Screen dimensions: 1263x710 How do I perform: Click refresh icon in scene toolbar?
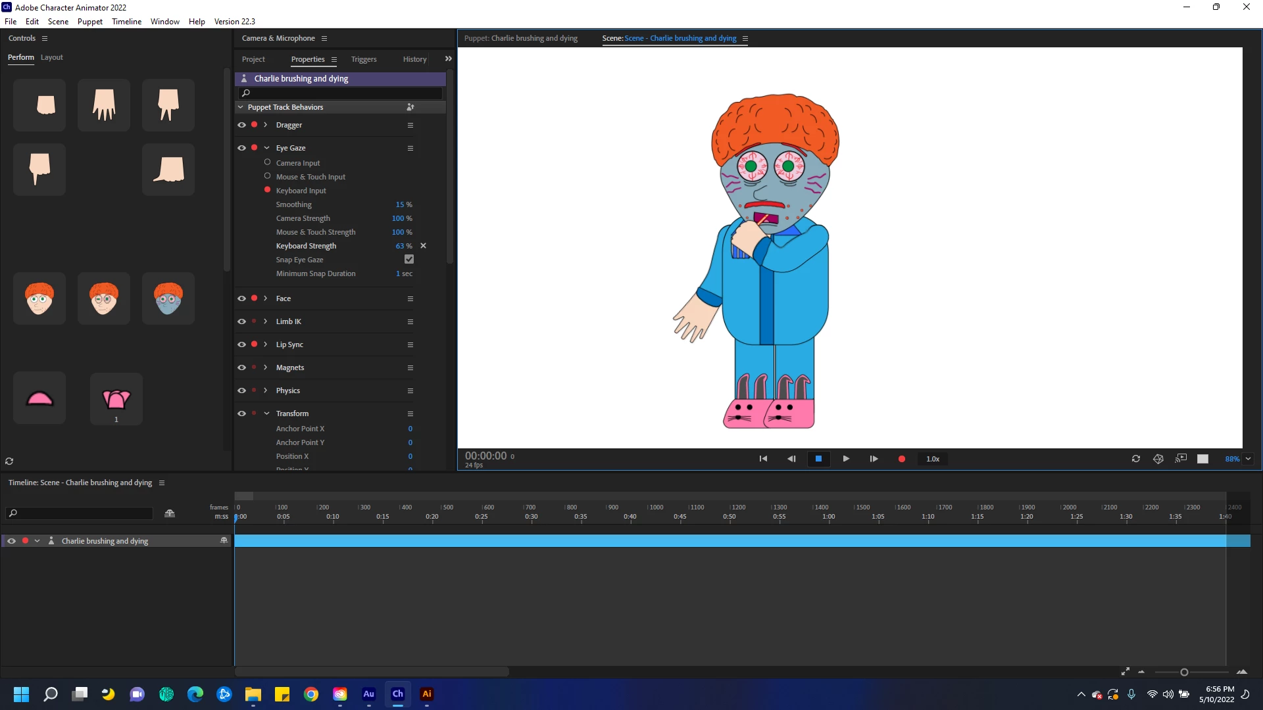click(1135, 459)
